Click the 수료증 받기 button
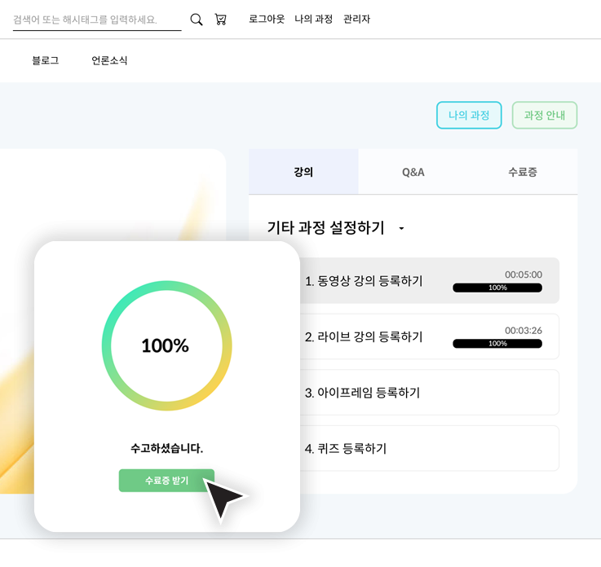 [166, 480]
